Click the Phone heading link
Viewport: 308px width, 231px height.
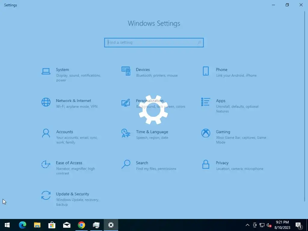coord(222,69)
